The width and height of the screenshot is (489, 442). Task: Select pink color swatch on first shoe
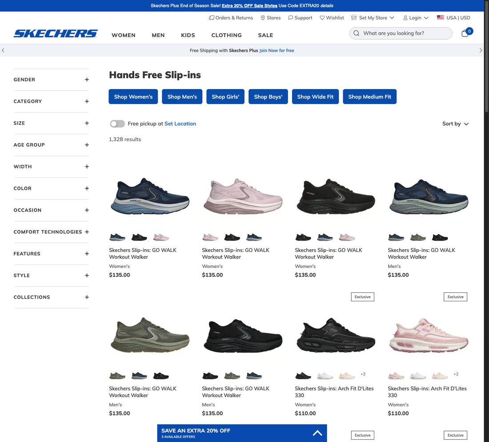point(161,237)
